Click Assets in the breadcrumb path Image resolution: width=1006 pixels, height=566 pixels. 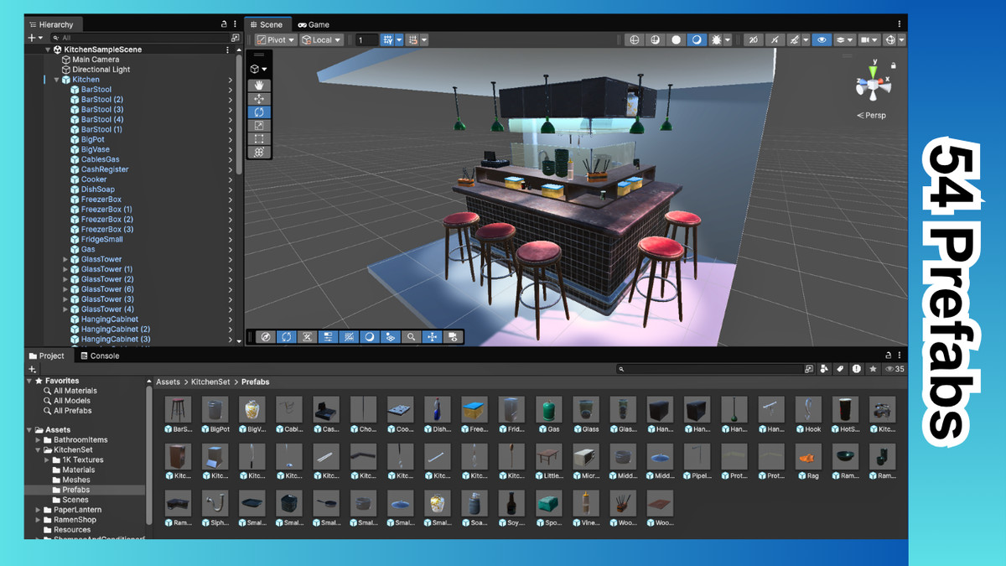[168, 382]
